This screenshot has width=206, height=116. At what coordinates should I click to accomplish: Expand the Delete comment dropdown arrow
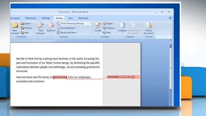(32, 24)
